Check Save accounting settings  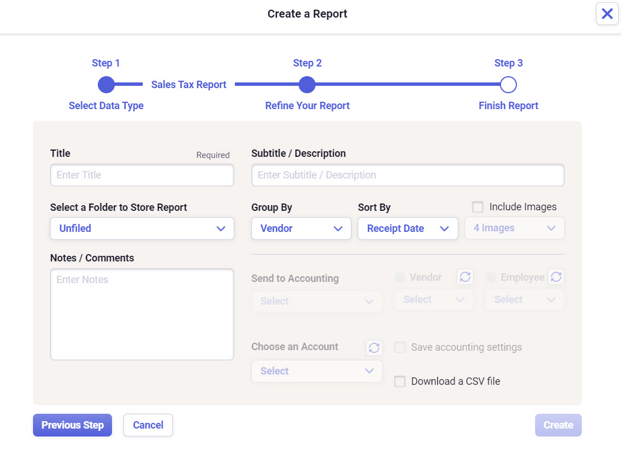pos(400,347)
